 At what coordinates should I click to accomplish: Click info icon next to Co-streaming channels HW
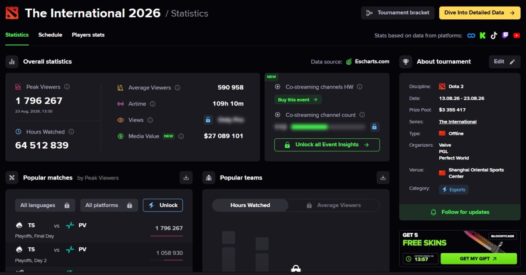tap(359, 87)
